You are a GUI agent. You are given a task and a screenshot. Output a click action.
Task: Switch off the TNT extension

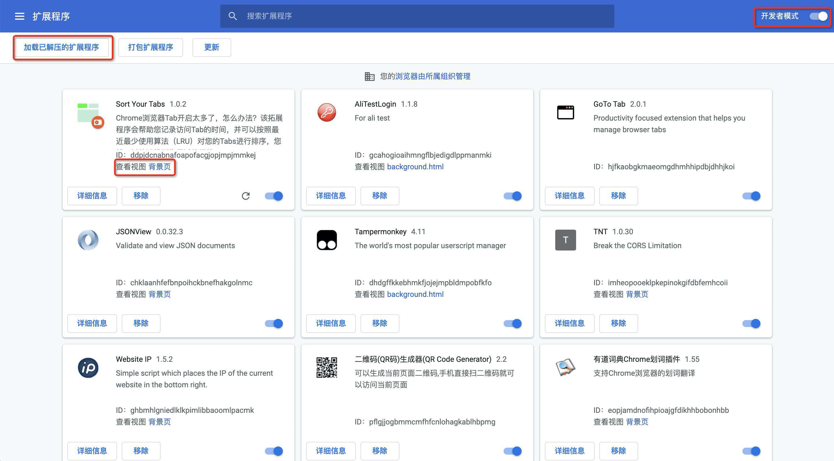[751, 323]
